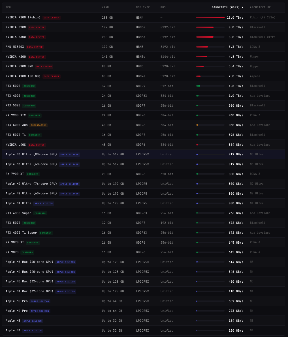288x337 pixels.
Task: Click the HBM4 memory type cell
Action: click(140, 18)
